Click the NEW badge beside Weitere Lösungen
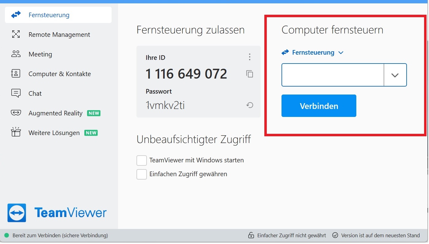Screen dimensions: 429x244 coord(91,133)
